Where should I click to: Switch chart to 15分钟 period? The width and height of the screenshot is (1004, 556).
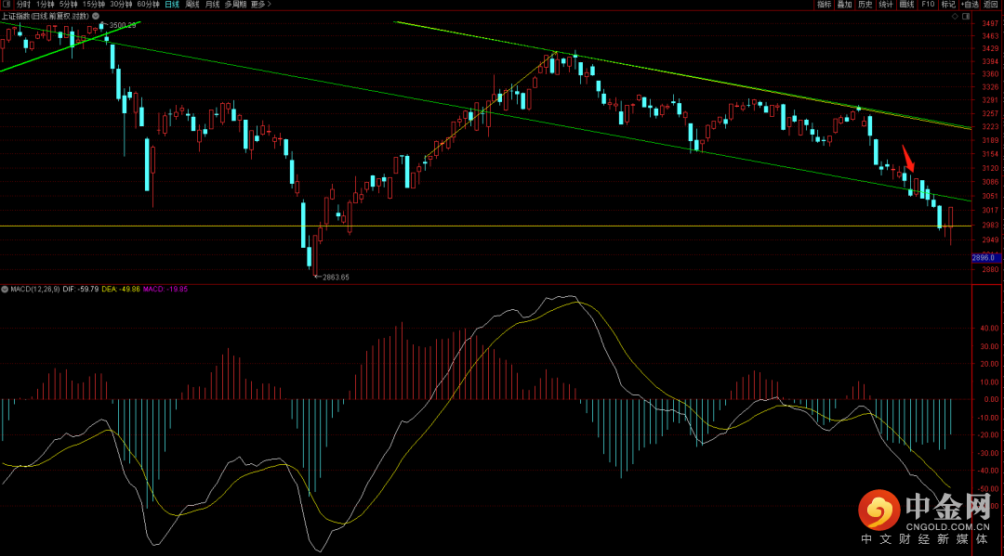93,5
